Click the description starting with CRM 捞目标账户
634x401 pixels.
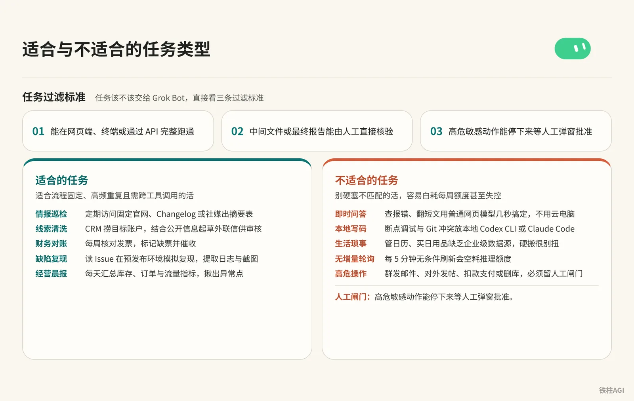174,229
